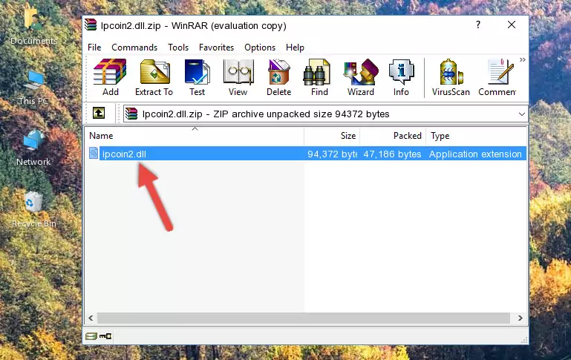This screenshot has width=571, height=360.
Task: Open the Tools menu
Action: (178, 48)
